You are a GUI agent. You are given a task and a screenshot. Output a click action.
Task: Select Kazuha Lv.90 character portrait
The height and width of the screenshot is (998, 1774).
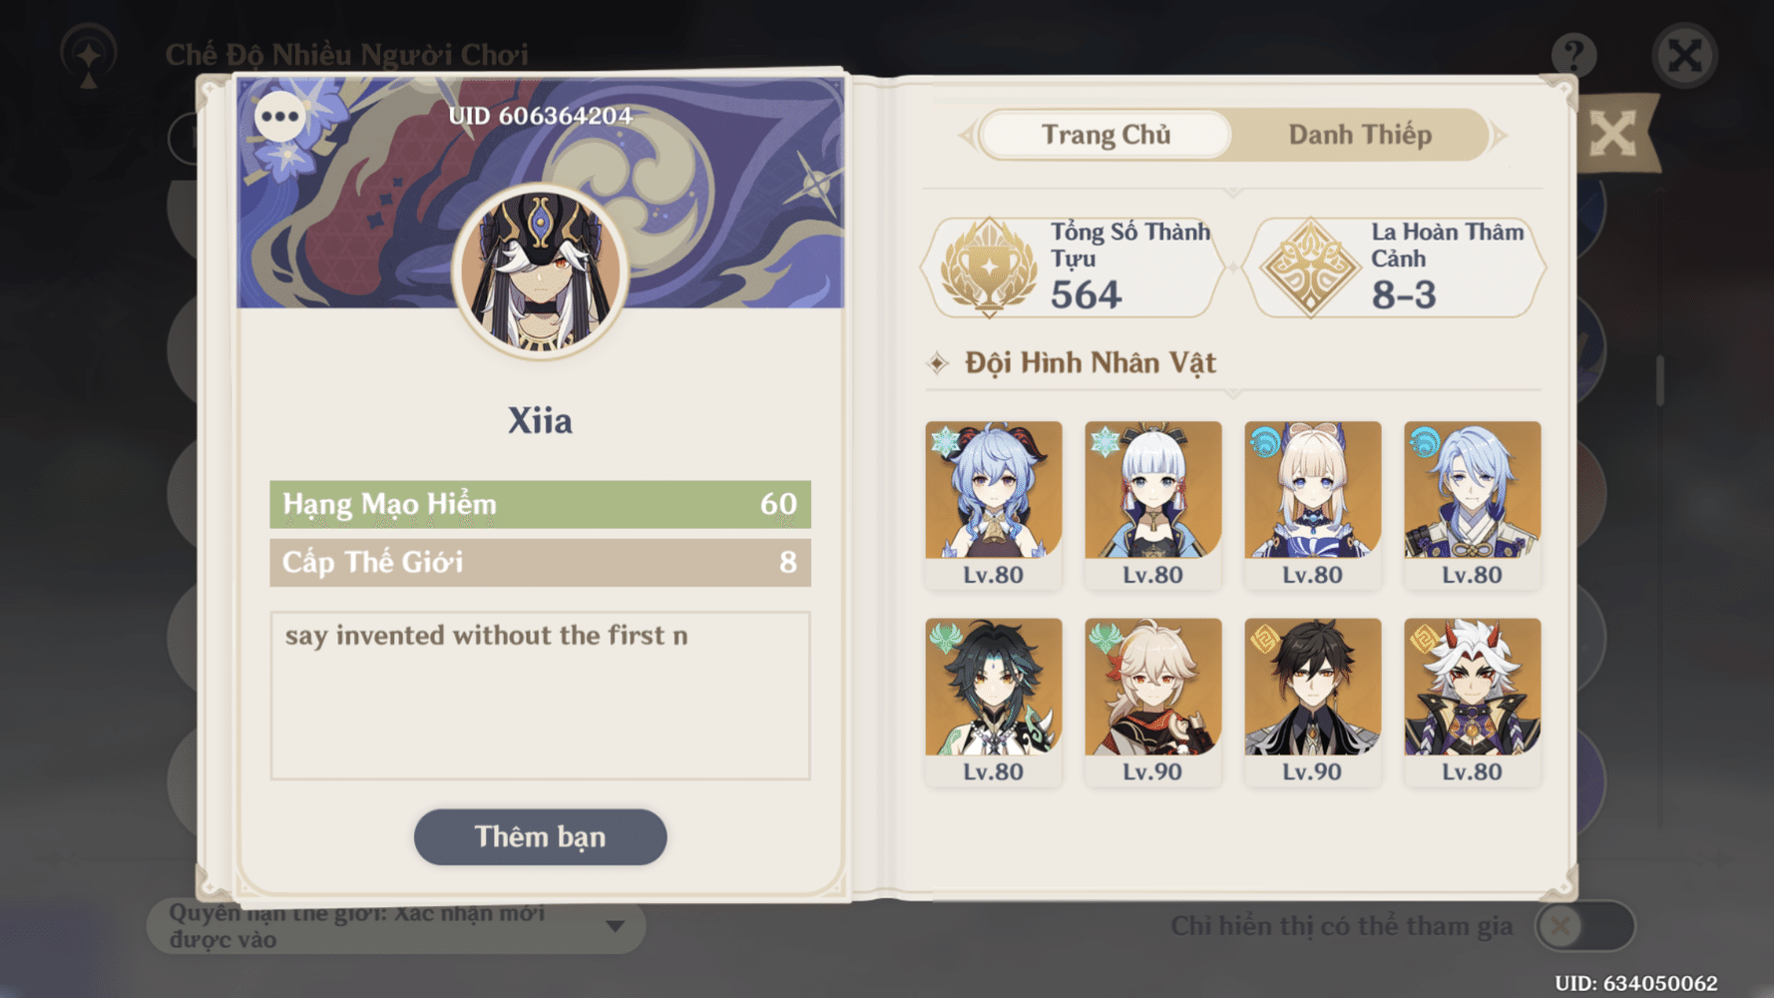click(x=1153, y=702)
